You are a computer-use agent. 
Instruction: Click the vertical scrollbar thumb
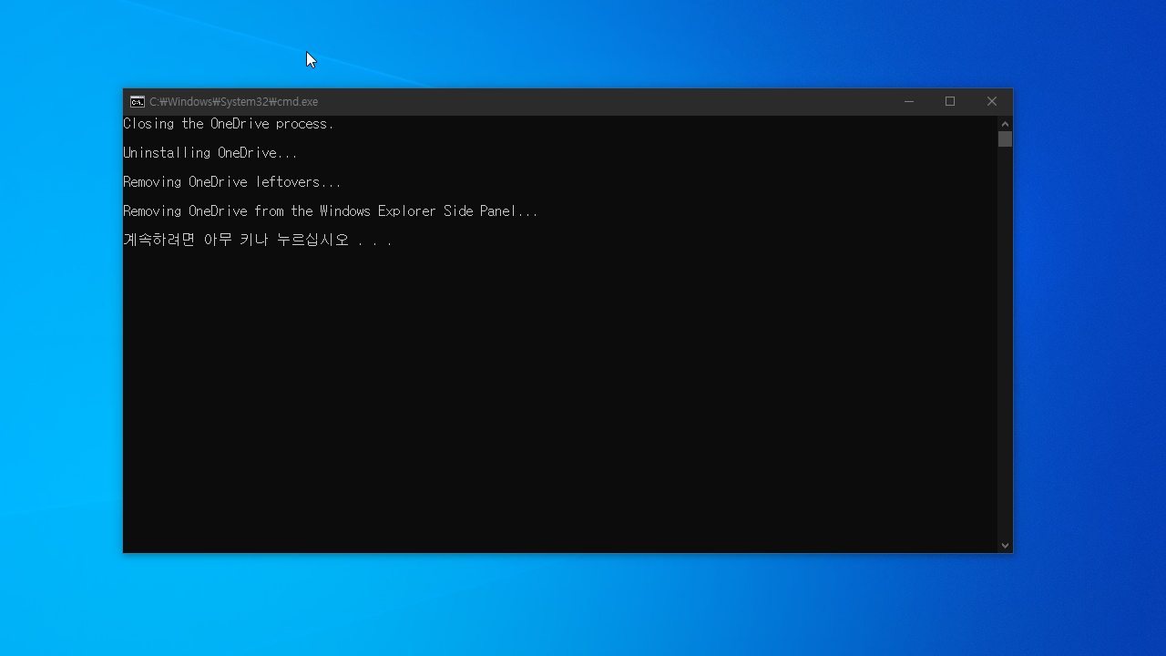(1005, 139)
